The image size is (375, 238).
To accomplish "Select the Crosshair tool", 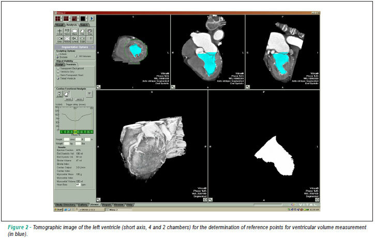I will 59,32.
